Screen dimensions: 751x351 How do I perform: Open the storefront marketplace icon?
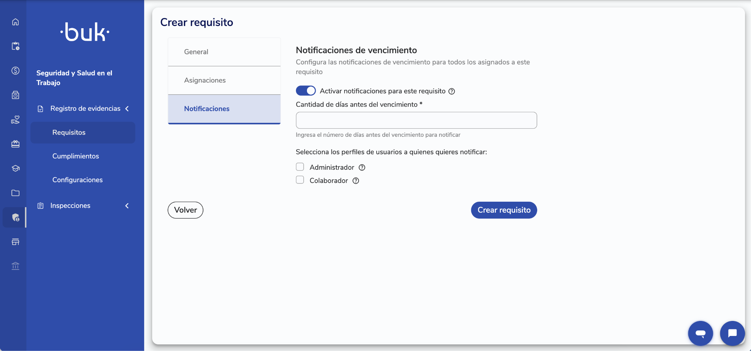pyautogui.click(x=15, y=242)
